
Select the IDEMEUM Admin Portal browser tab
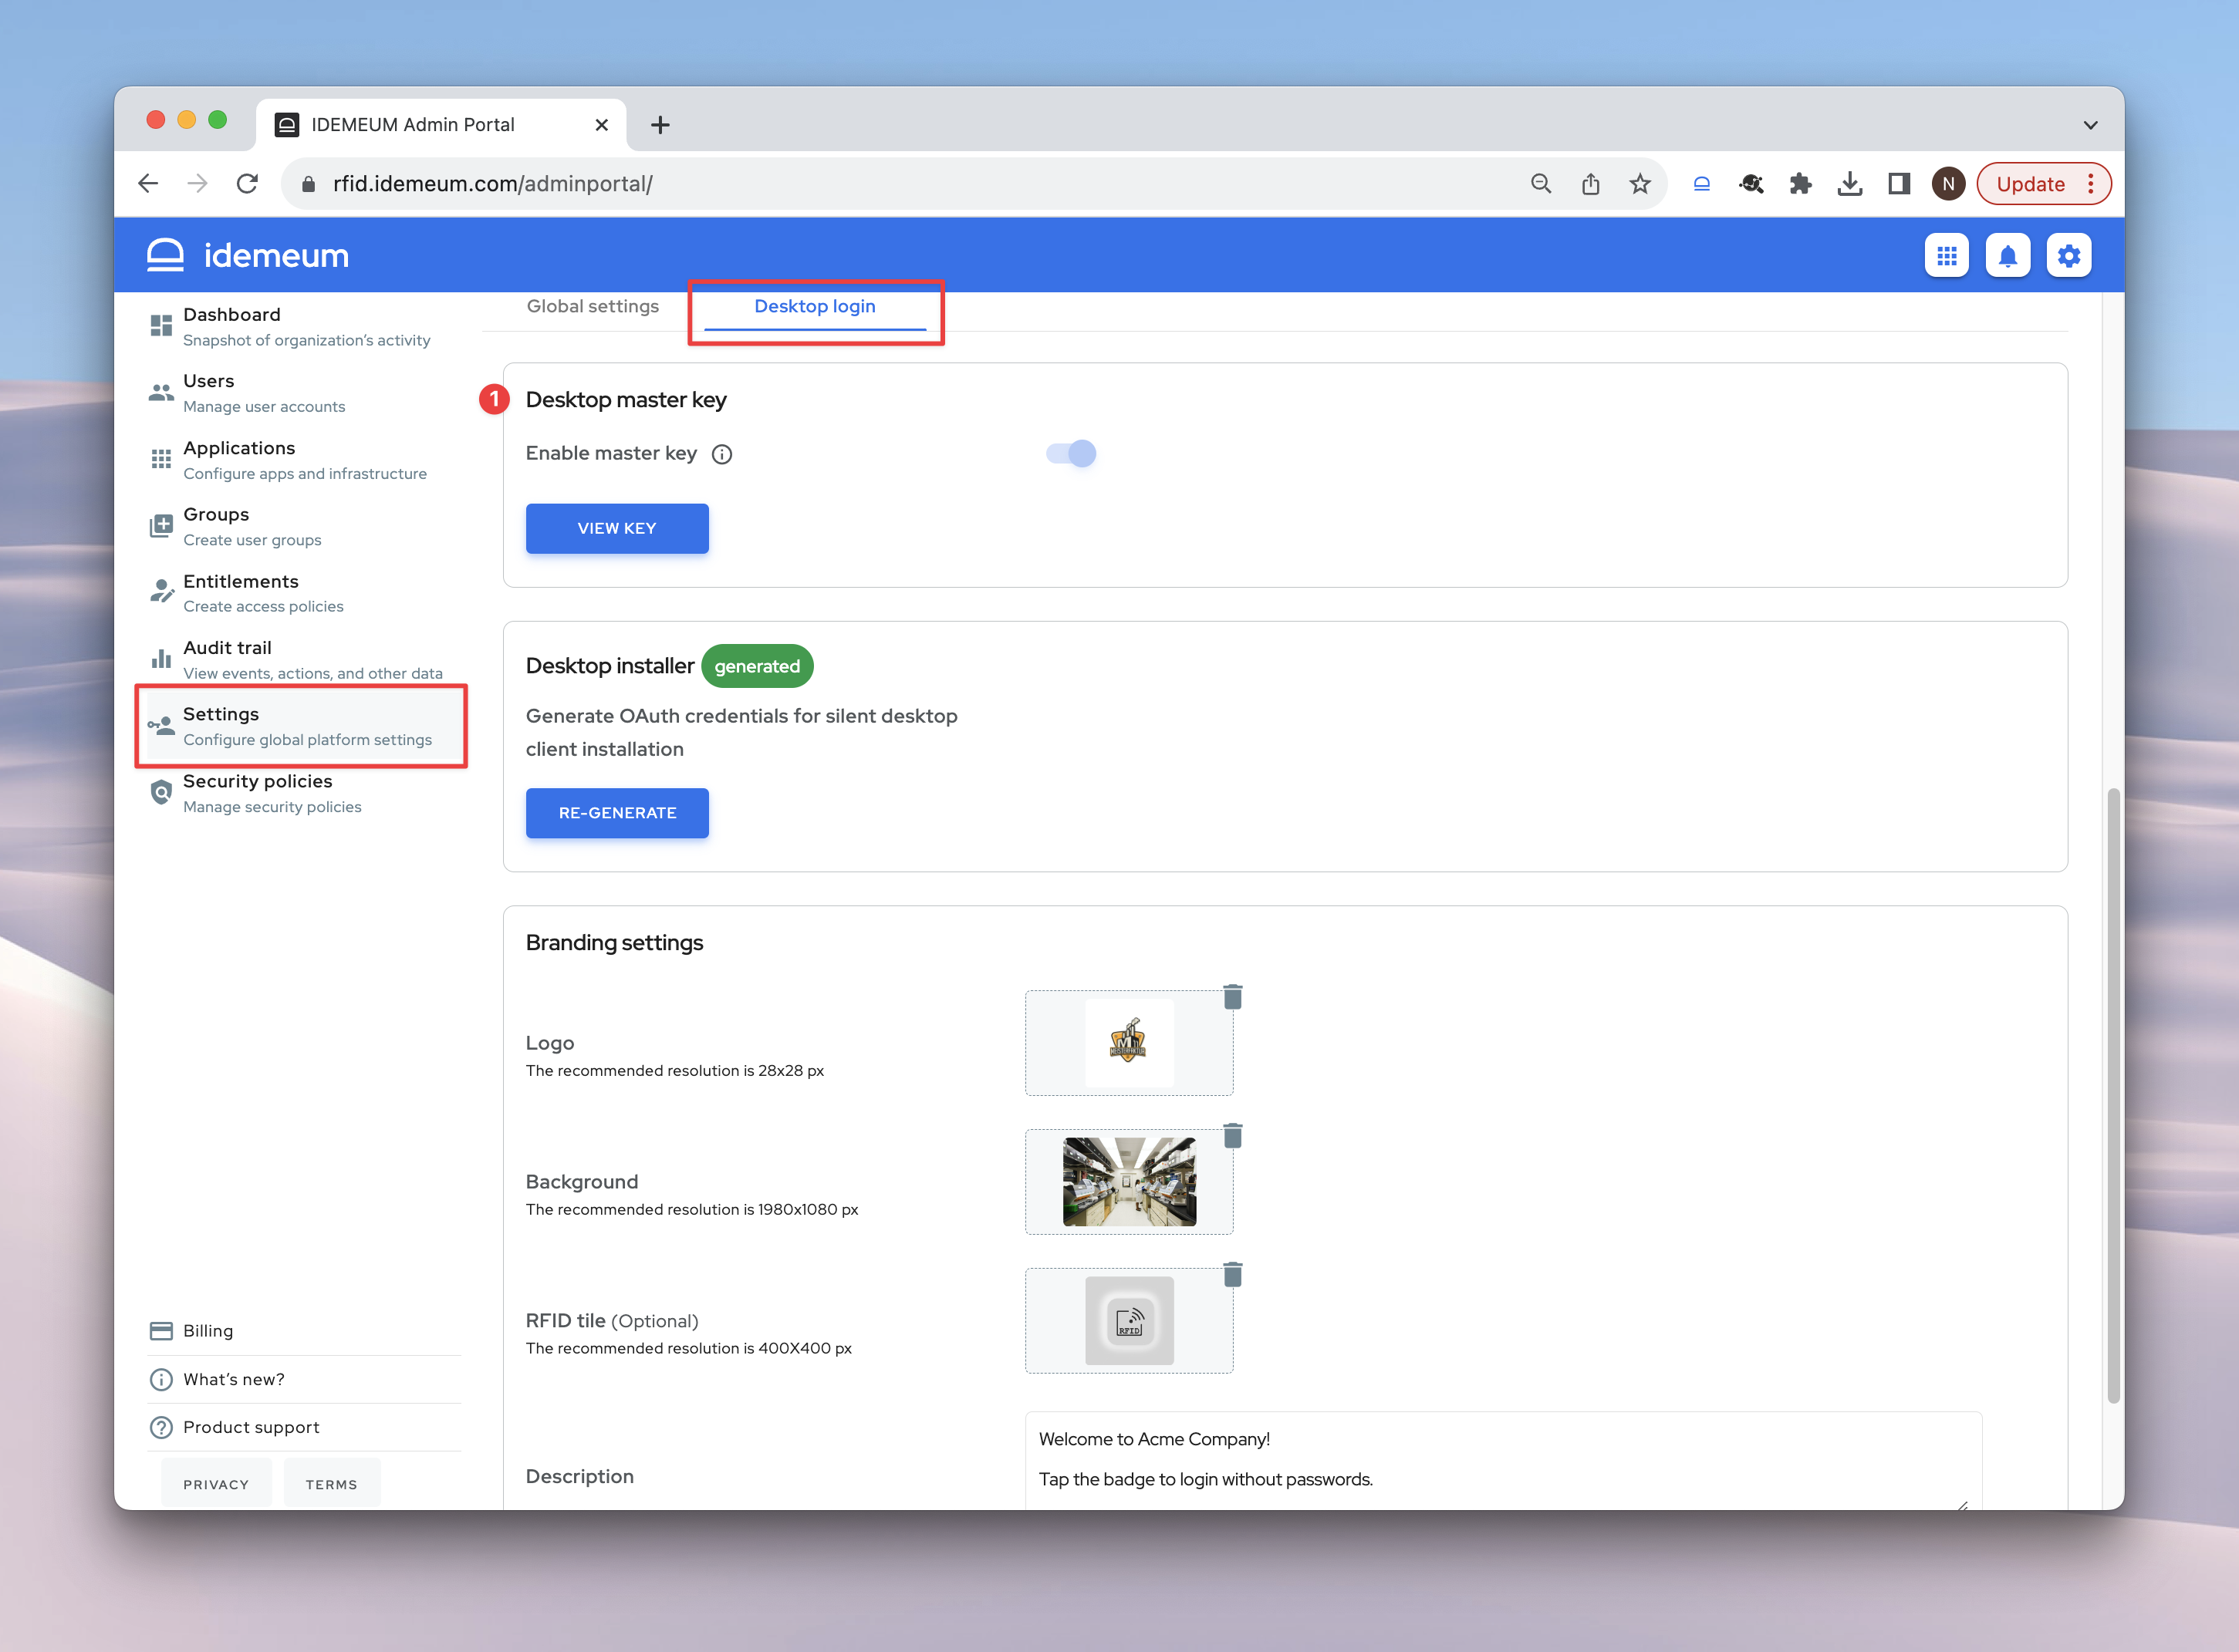click(x=441, y=125)
